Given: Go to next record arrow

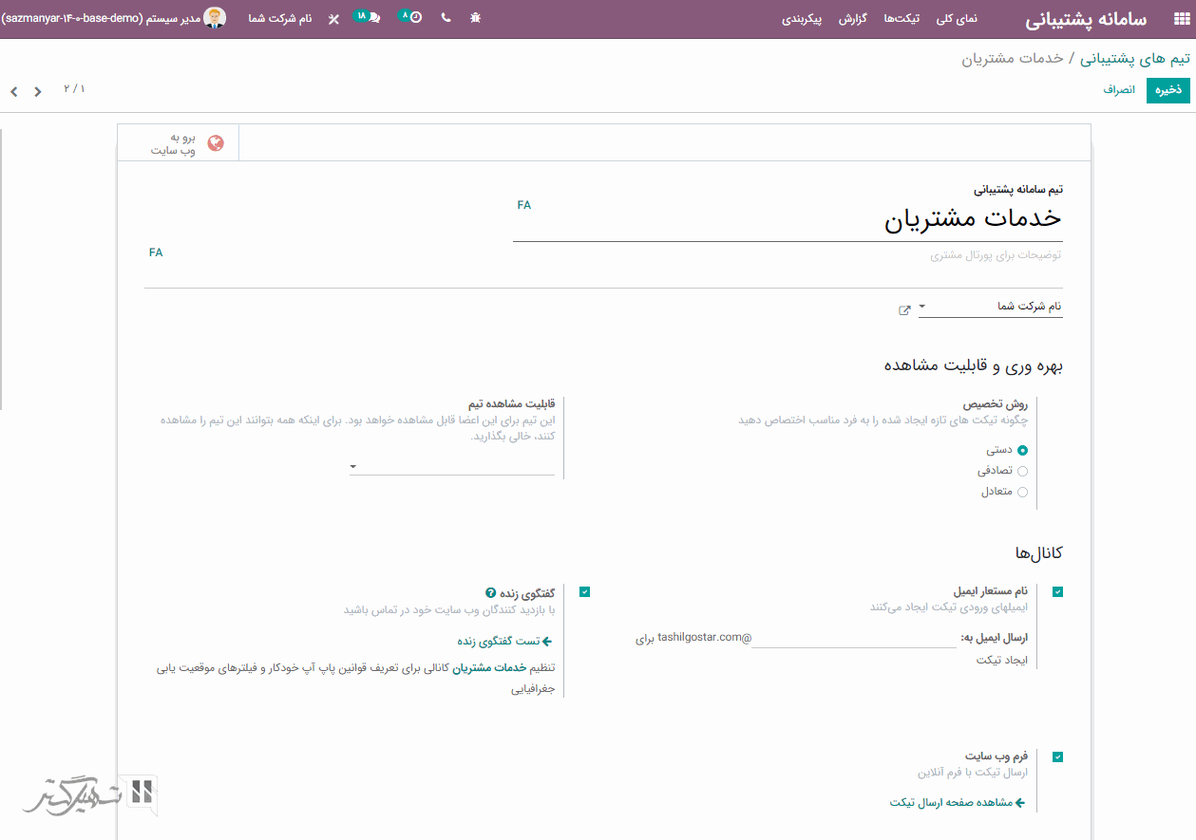Looking at the screenshot, I should pyautogui.click(x=37, y=92).
